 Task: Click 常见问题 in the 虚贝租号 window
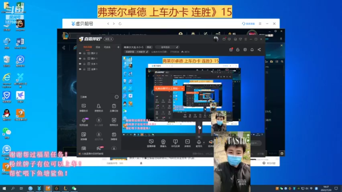(x=269, y=163)
